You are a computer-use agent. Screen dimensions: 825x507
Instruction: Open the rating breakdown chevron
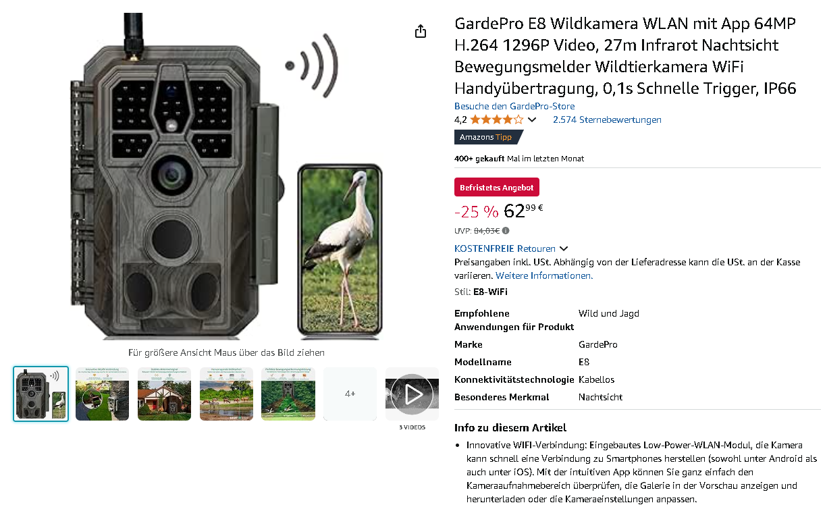pyautogui.click(x=532, y=120)
